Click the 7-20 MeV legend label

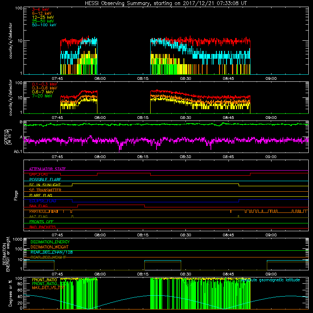[x=42, y=96]
